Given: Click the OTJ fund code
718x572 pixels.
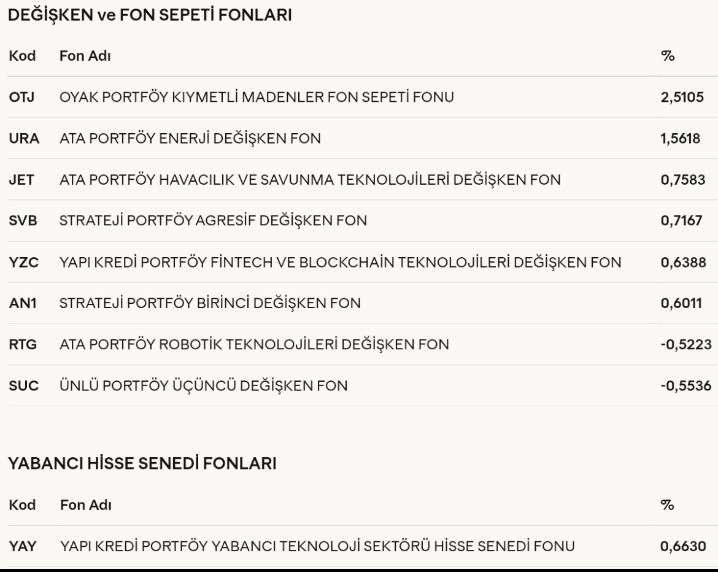Looking at the screenshot, I should click(22, 97).
